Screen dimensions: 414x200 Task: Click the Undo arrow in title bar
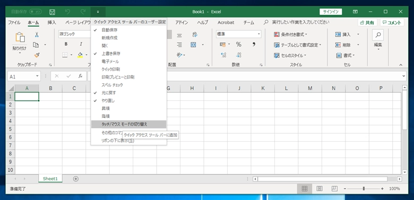67,12
